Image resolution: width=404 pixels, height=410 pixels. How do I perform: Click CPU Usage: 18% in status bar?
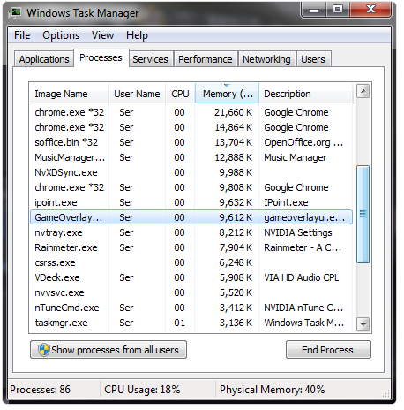[142, 390]
